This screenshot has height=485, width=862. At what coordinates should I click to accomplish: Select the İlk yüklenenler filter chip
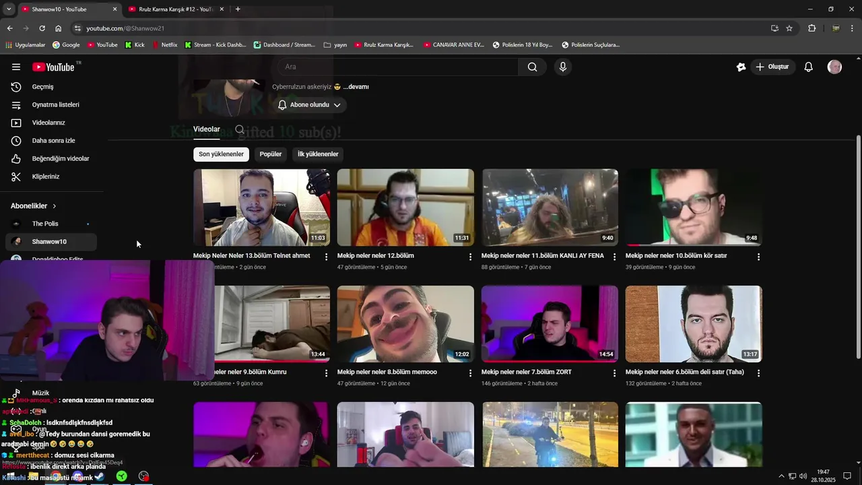coord(318,154)
